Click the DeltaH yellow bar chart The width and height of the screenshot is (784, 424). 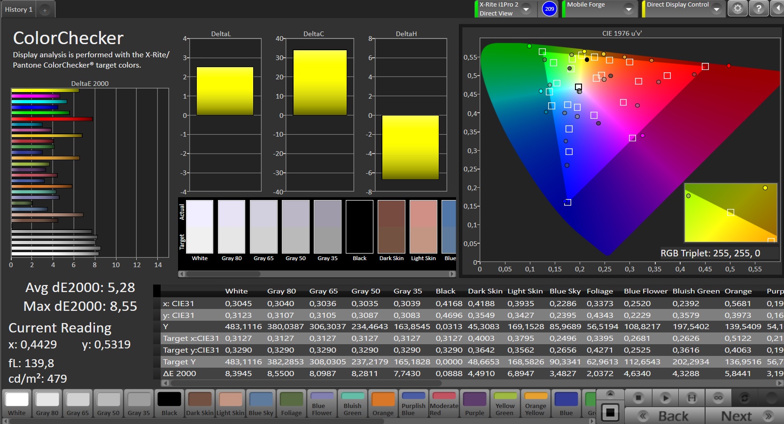click(x=410, y=147)
